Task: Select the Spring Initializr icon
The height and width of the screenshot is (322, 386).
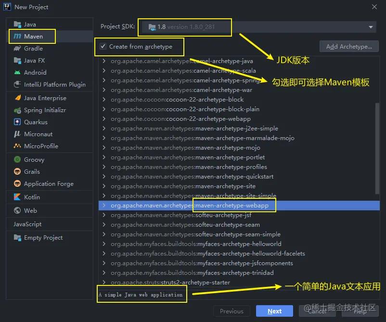Action: 18,110
